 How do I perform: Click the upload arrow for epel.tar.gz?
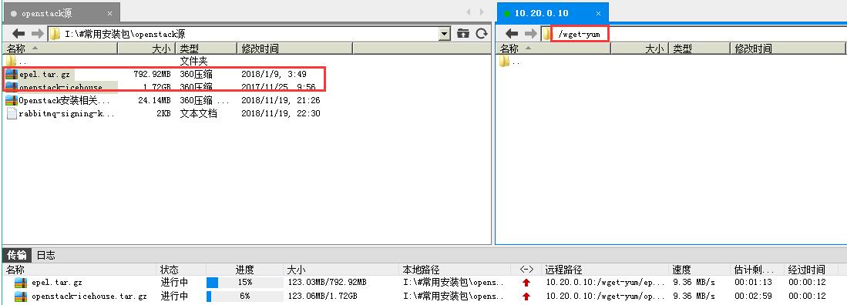pyautogui.click(x=526, y=283)
